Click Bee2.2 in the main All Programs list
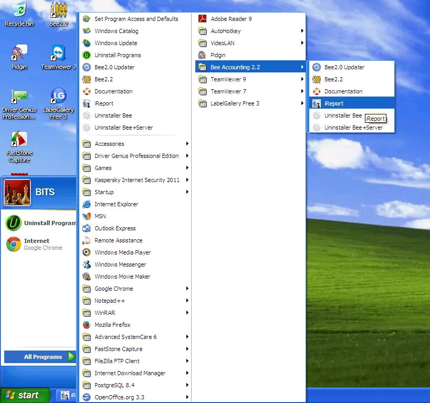The height and width of the screenshot is (403, 430). 135,79
